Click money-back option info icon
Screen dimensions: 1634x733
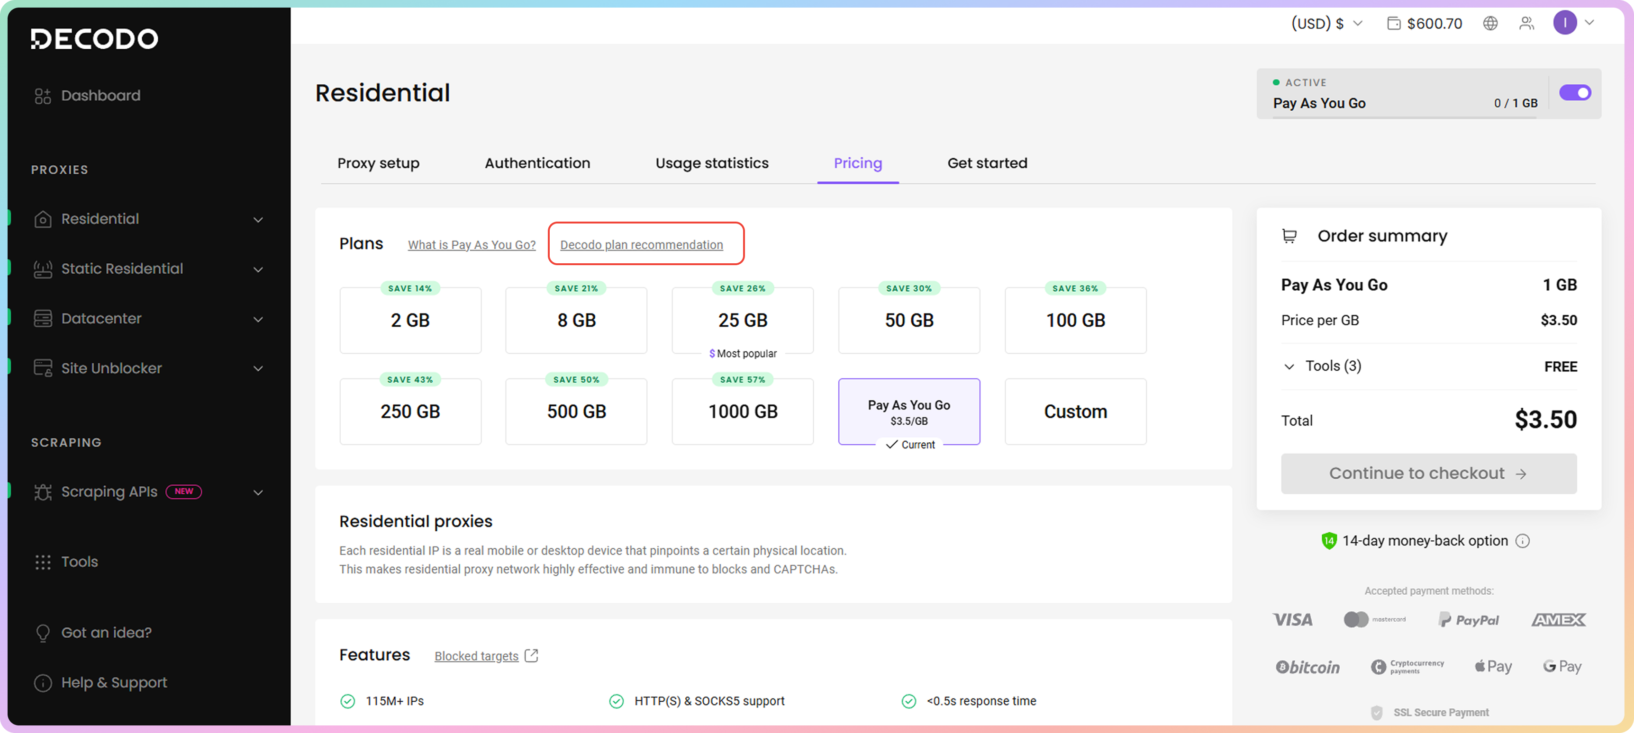[x=1522, y=541]
